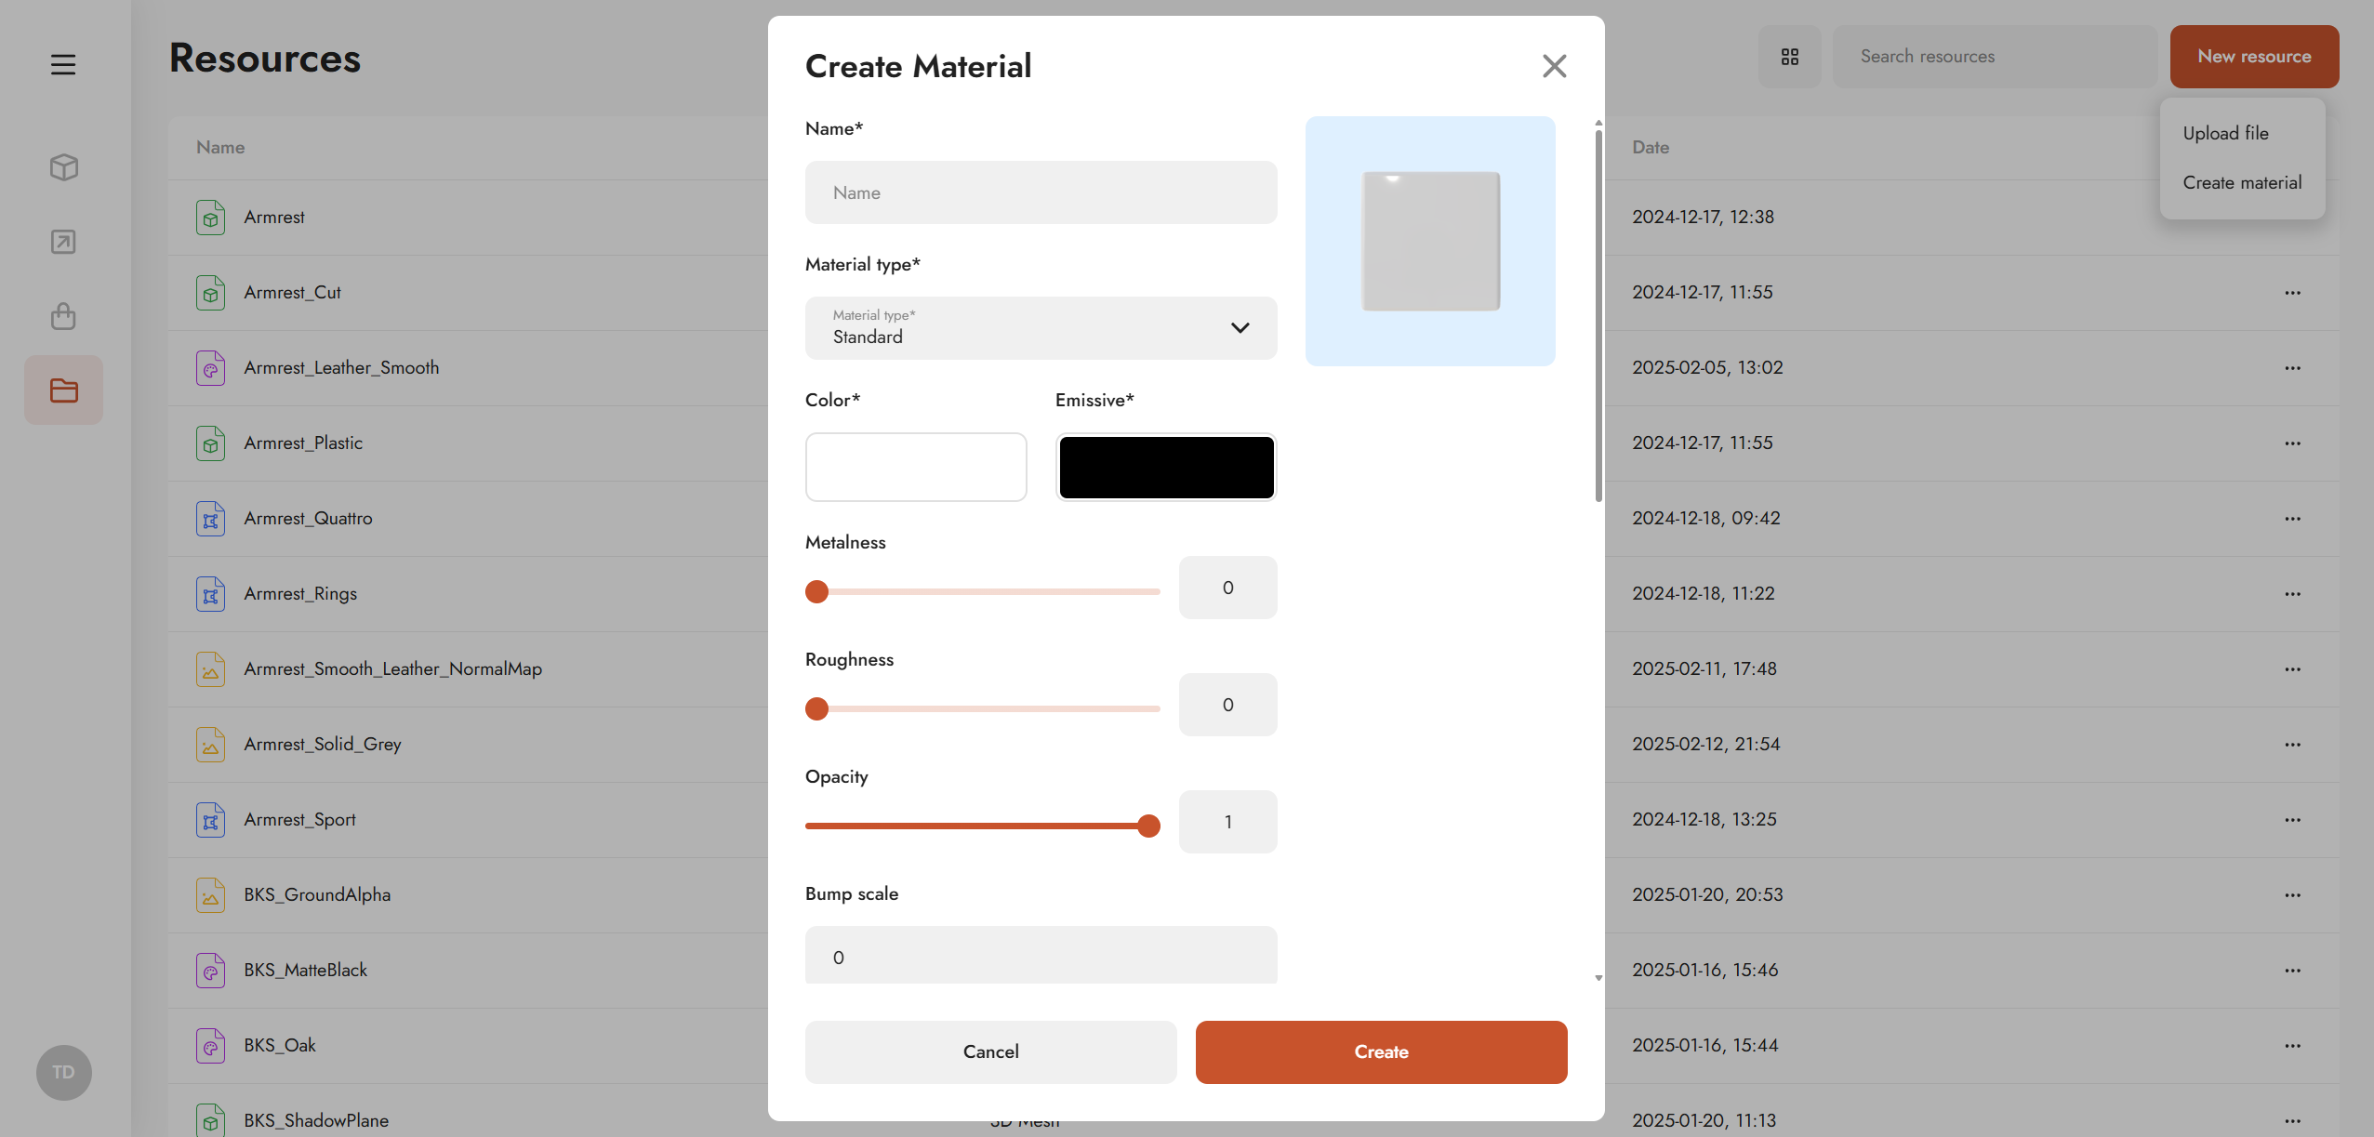Switch to grid view icon
The image size is (2374, 1137).
coord(1789,57)
